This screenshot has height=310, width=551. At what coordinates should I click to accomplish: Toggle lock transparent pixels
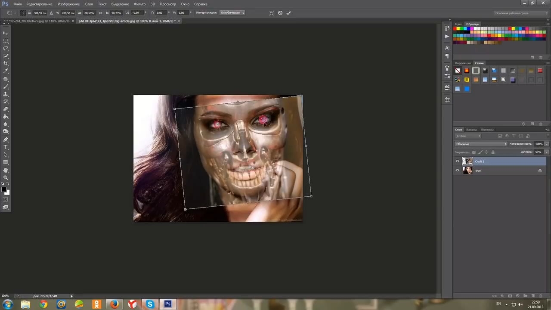[x=474, y=152]
